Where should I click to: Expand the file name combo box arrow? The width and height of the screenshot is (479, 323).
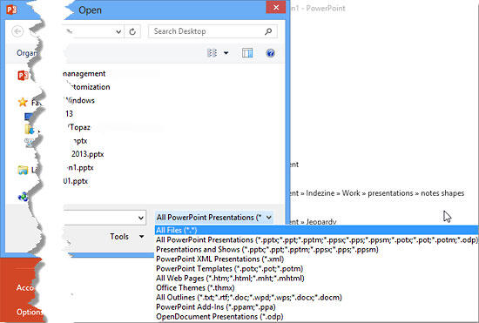tap(141, 218)
